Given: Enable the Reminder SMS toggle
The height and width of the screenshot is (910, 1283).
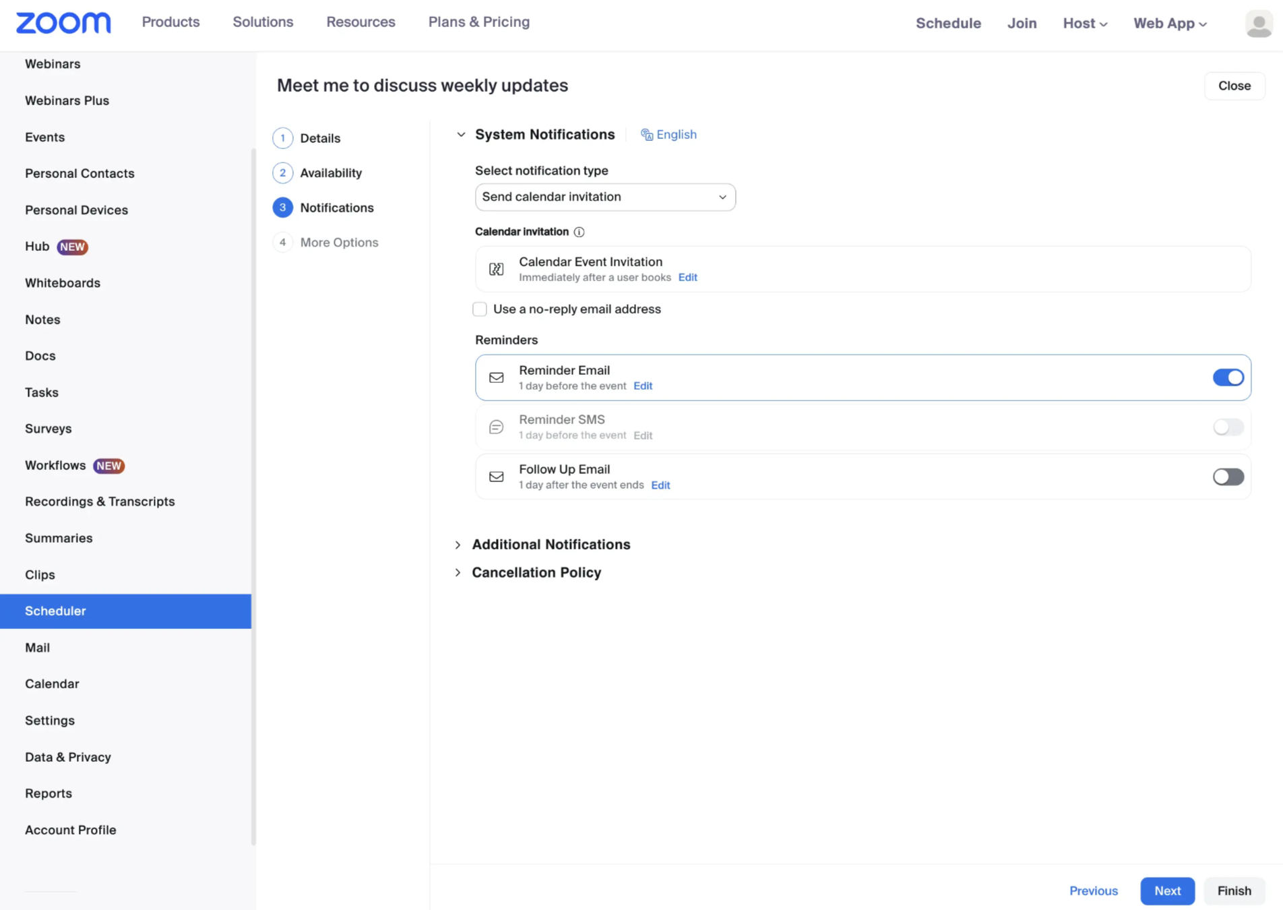Looking at the screenshot, I should tap(1227, 427).
